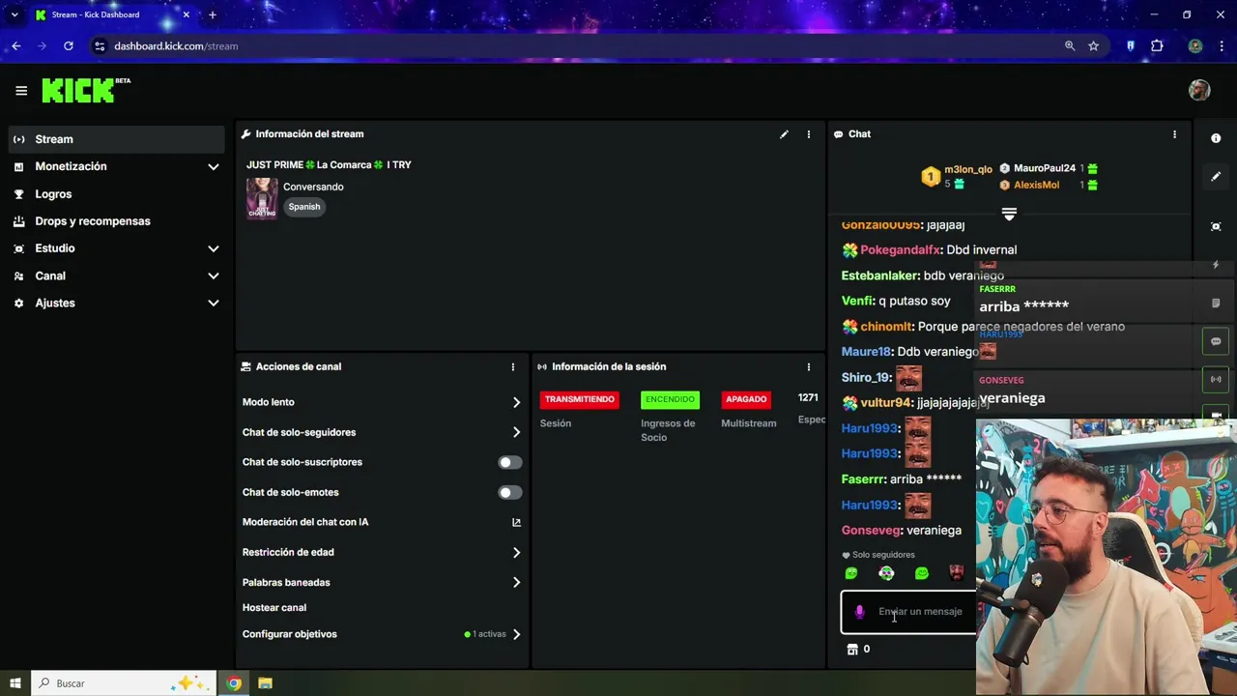Viewport: 1237px width, 696px height.
Task: Pick the green headphones emote
Action: coord(886,573)
